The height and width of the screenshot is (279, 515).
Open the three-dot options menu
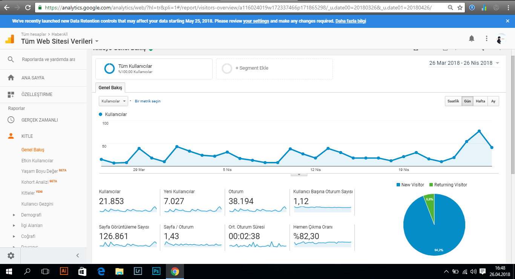487,38
